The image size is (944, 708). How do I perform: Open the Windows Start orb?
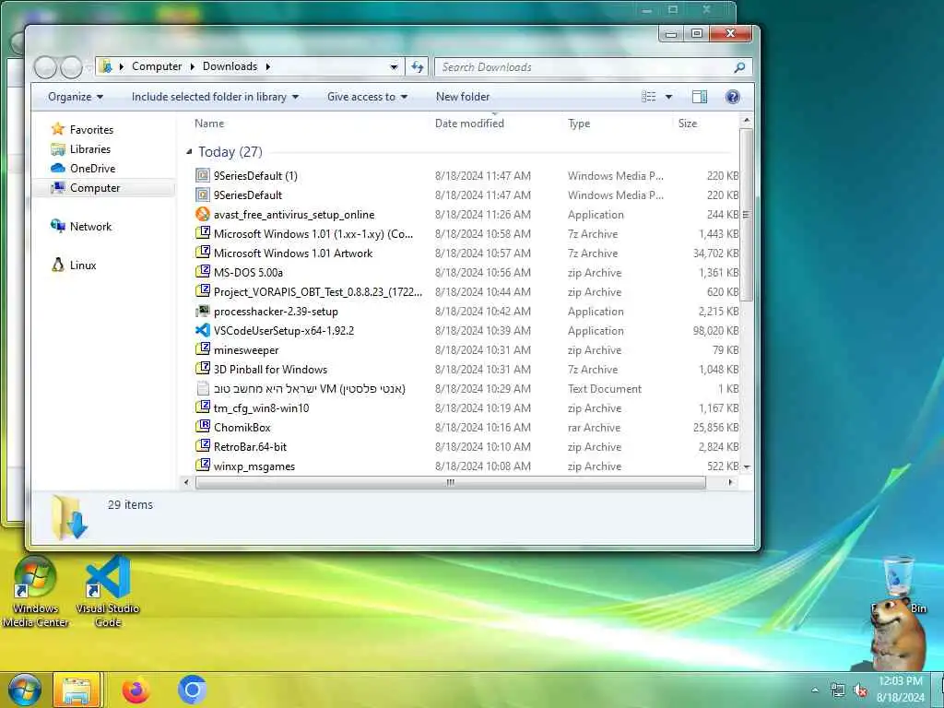(24, 690)
